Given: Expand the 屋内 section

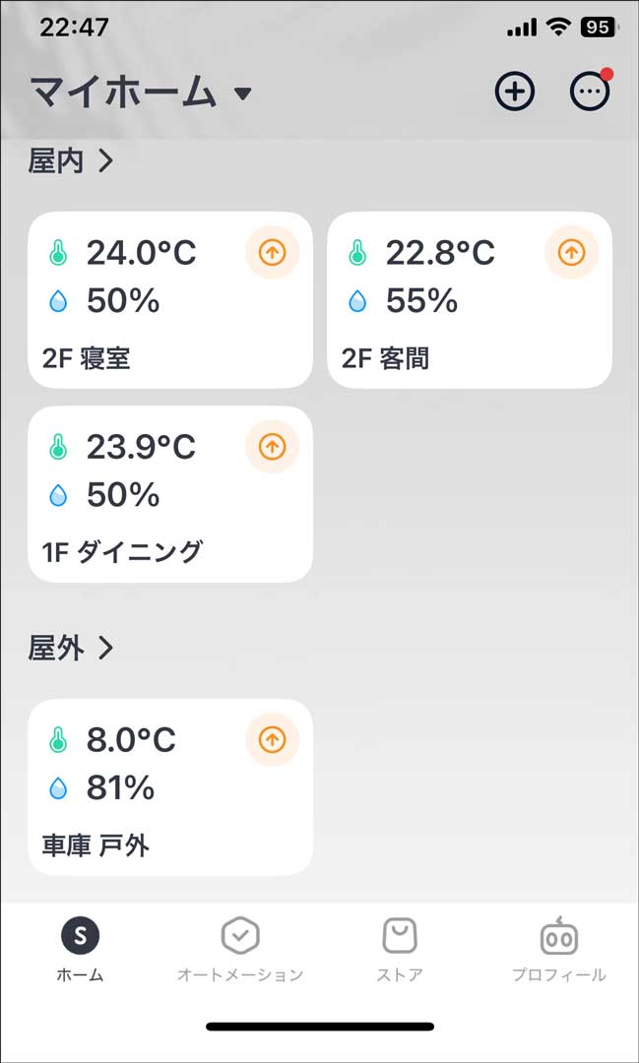Looking at the screenshot, I should (x=71, y=160).
